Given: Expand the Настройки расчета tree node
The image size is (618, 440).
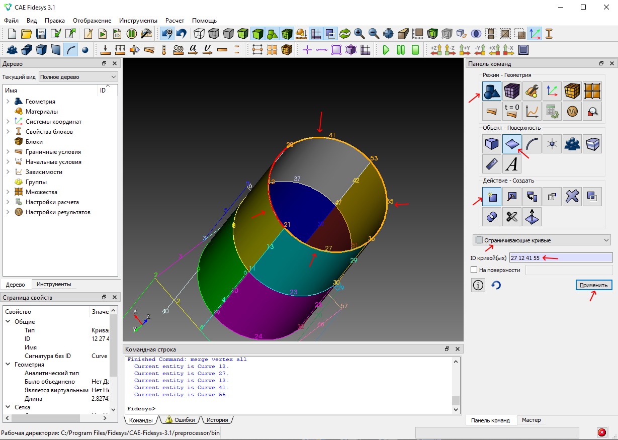Looking at the screenshot, I should coord(8,202).
